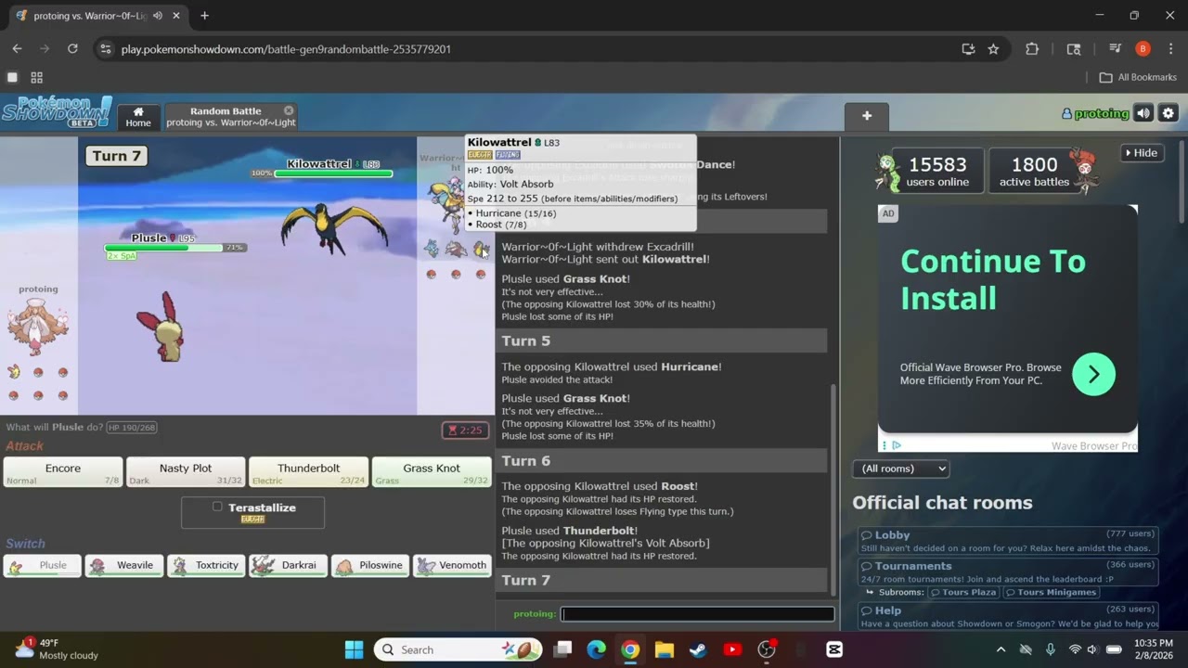Switch to Weavile

[x=124, y=565]
